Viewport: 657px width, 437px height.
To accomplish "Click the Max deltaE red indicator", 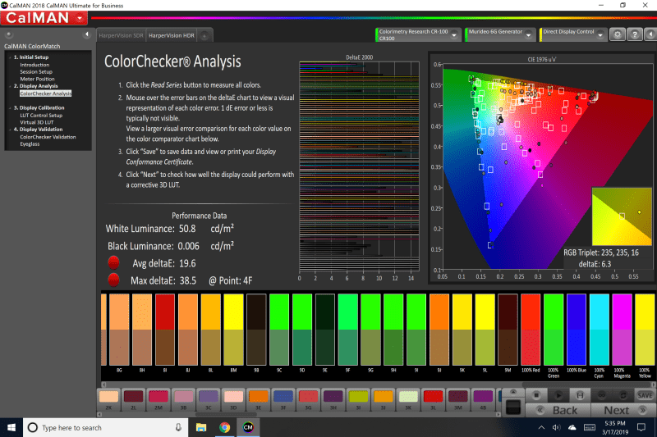I will point(113,281).
